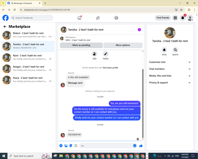Click the phone number message 3853064144
The width and height of the screenshot is (198, 159).
coord(74,135)
